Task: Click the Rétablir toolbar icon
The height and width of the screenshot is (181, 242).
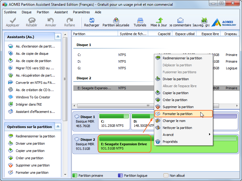Action: (32, 20)
